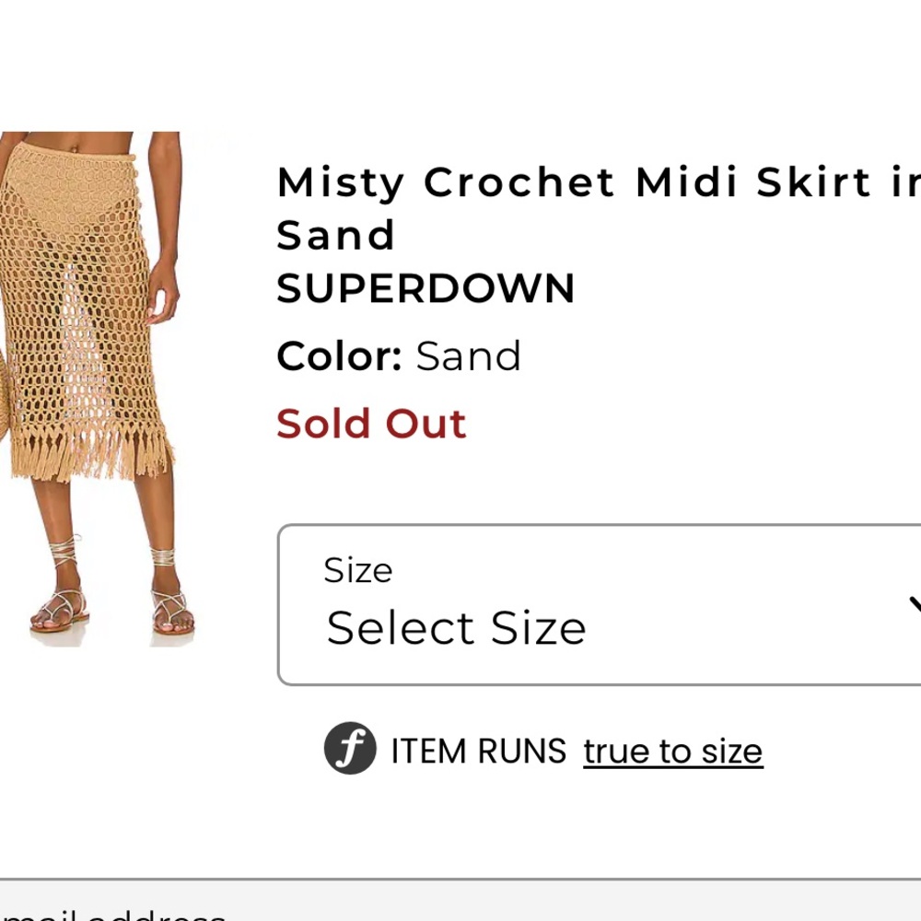Click the underlined sizing guidance link

pos(672,751)
